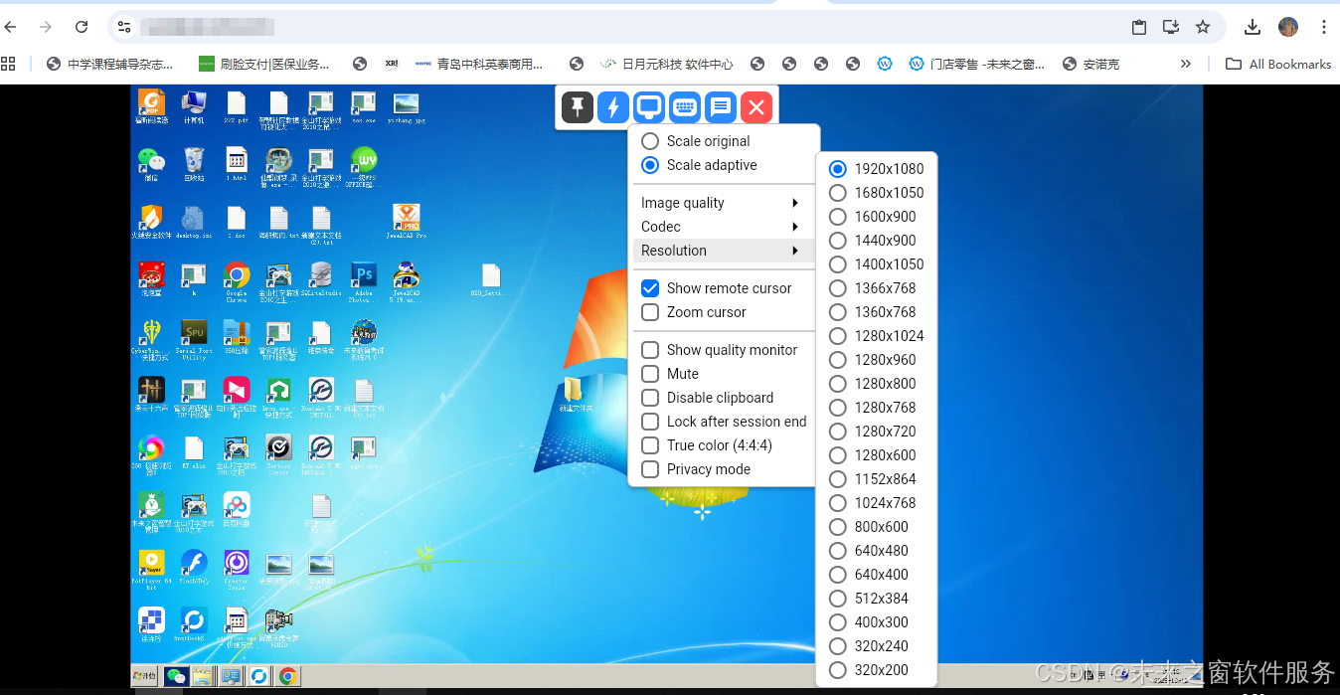This screenshot has width=1340, height=695.
Task: Click the lightning bolt actions icon
Action: [613, 107]
